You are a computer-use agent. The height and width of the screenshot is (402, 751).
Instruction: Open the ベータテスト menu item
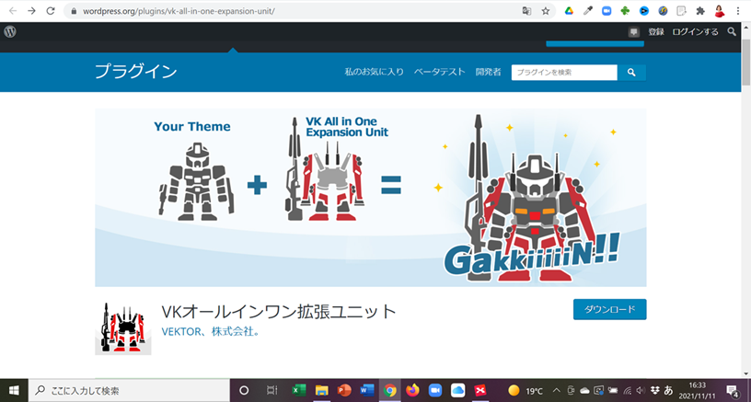440,72
